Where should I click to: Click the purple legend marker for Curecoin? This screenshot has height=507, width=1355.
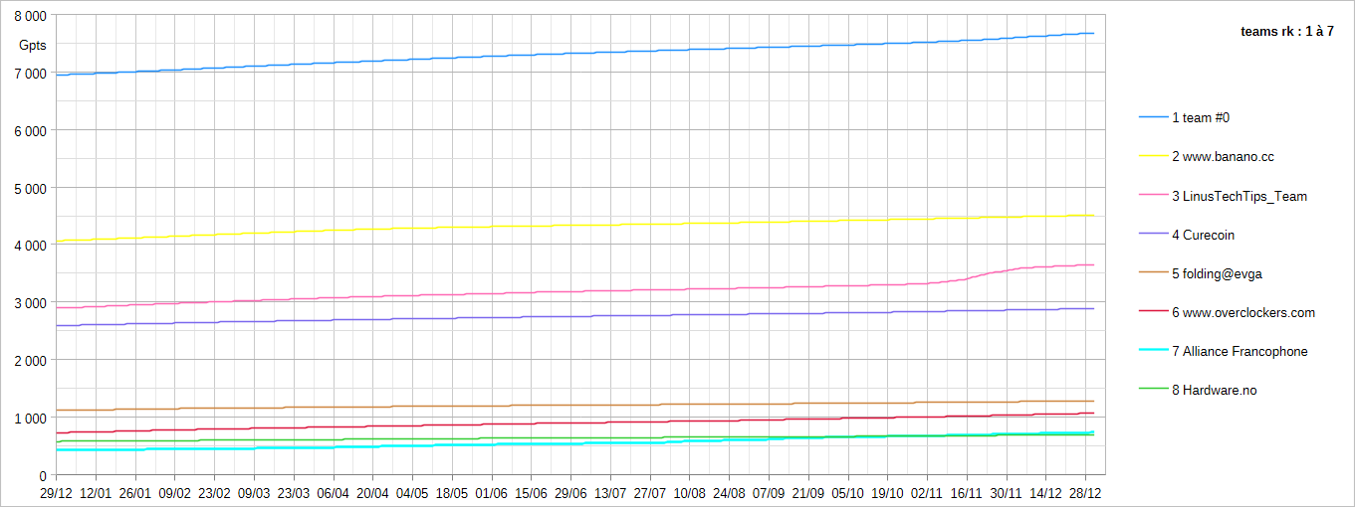(1153, 235)
